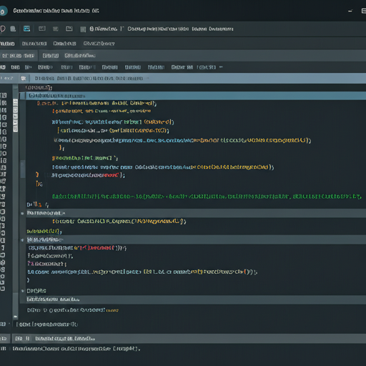Click the small icon in the light-blue breadcrumb bar

point(23,78)
